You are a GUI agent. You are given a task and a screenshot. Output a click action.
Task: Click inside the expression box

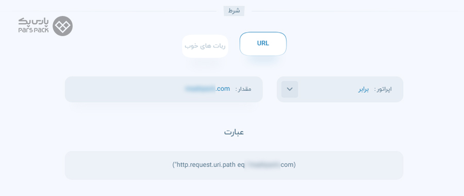point(234,165)
